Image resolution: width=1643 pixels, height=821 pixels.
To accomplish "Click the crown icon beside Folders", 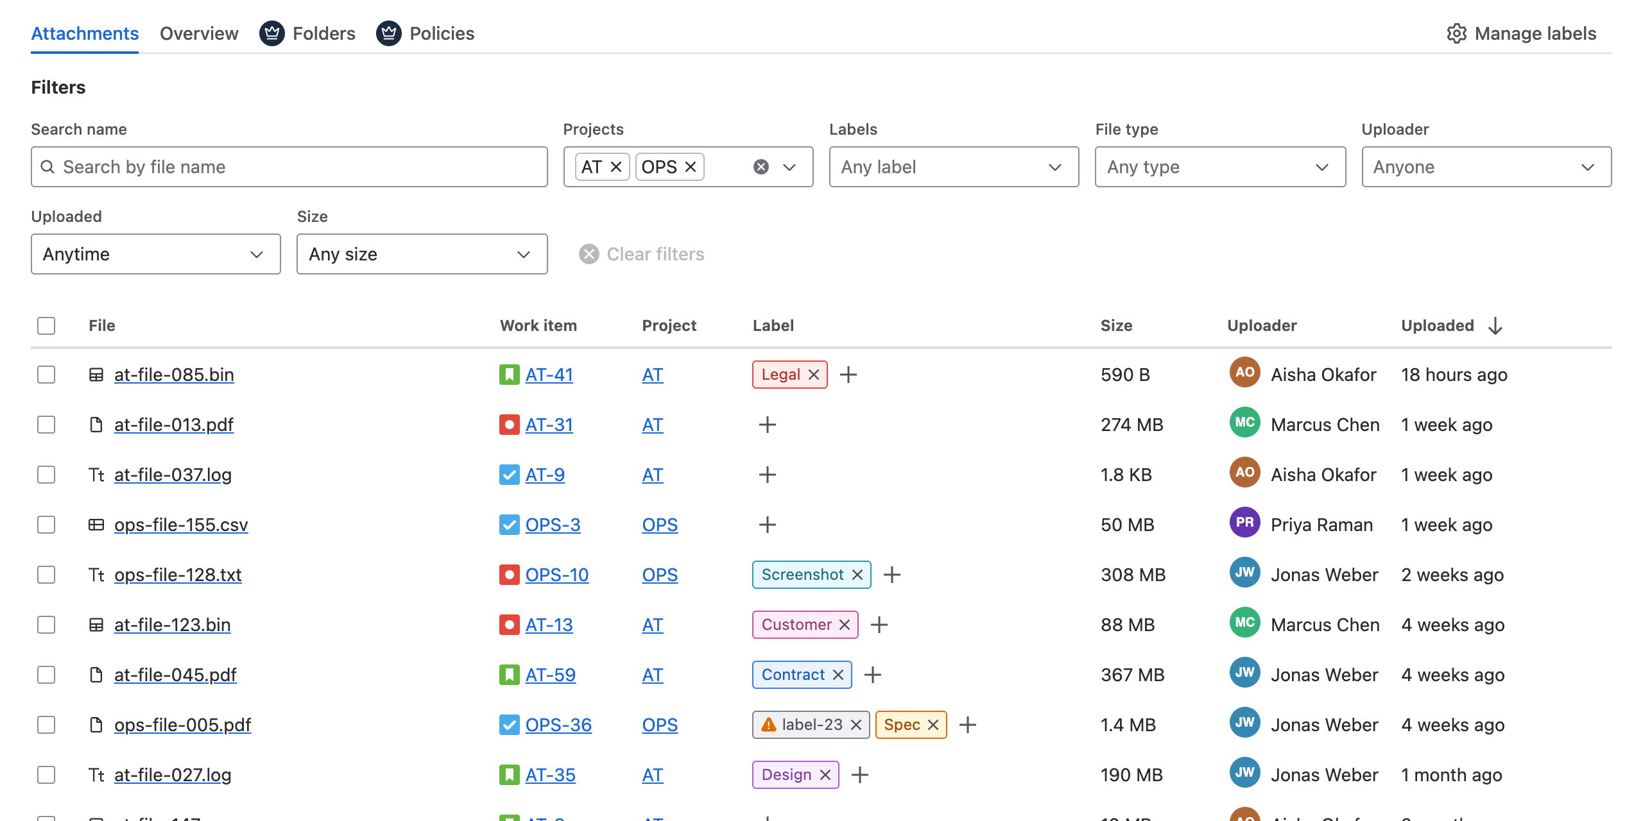I will [x=272, y=33].
